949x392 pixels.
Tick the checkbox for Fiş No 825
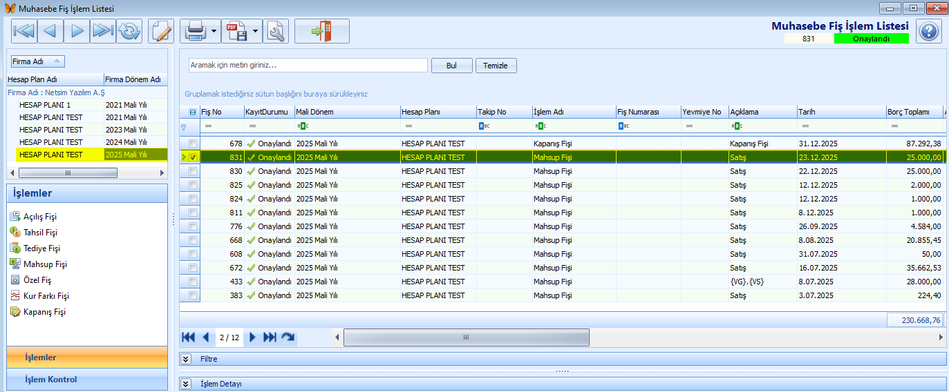pyautogui.click(x=193, y=185)
